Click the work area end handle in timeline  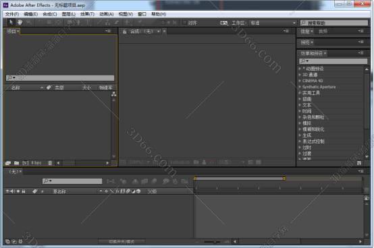click(284, 179)
